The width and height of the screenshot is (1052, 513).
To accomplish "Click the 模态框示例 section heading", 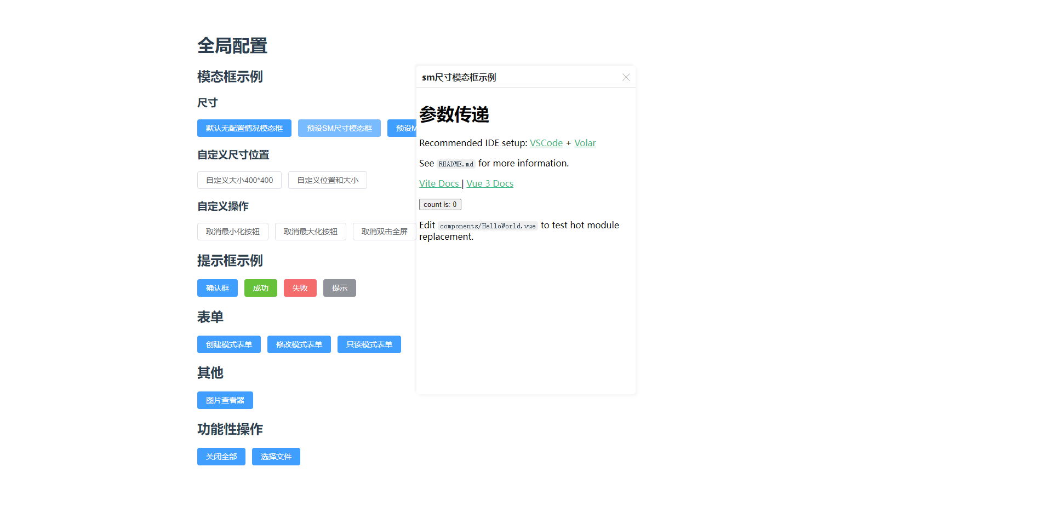I will 230,77.
